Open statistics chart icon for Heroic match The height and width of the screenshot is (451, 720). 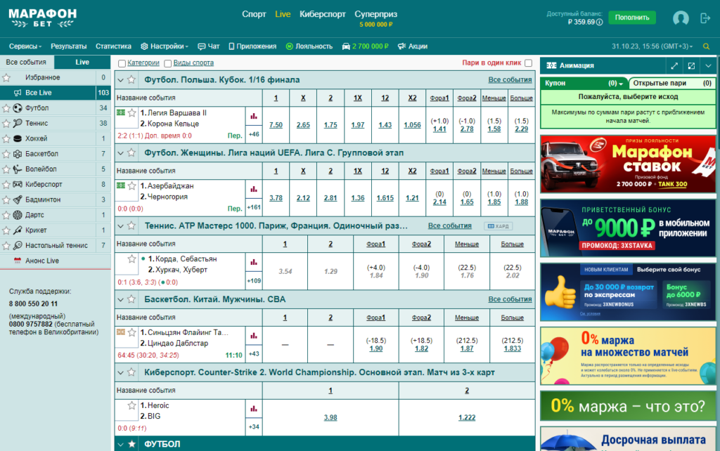[253, 409]
